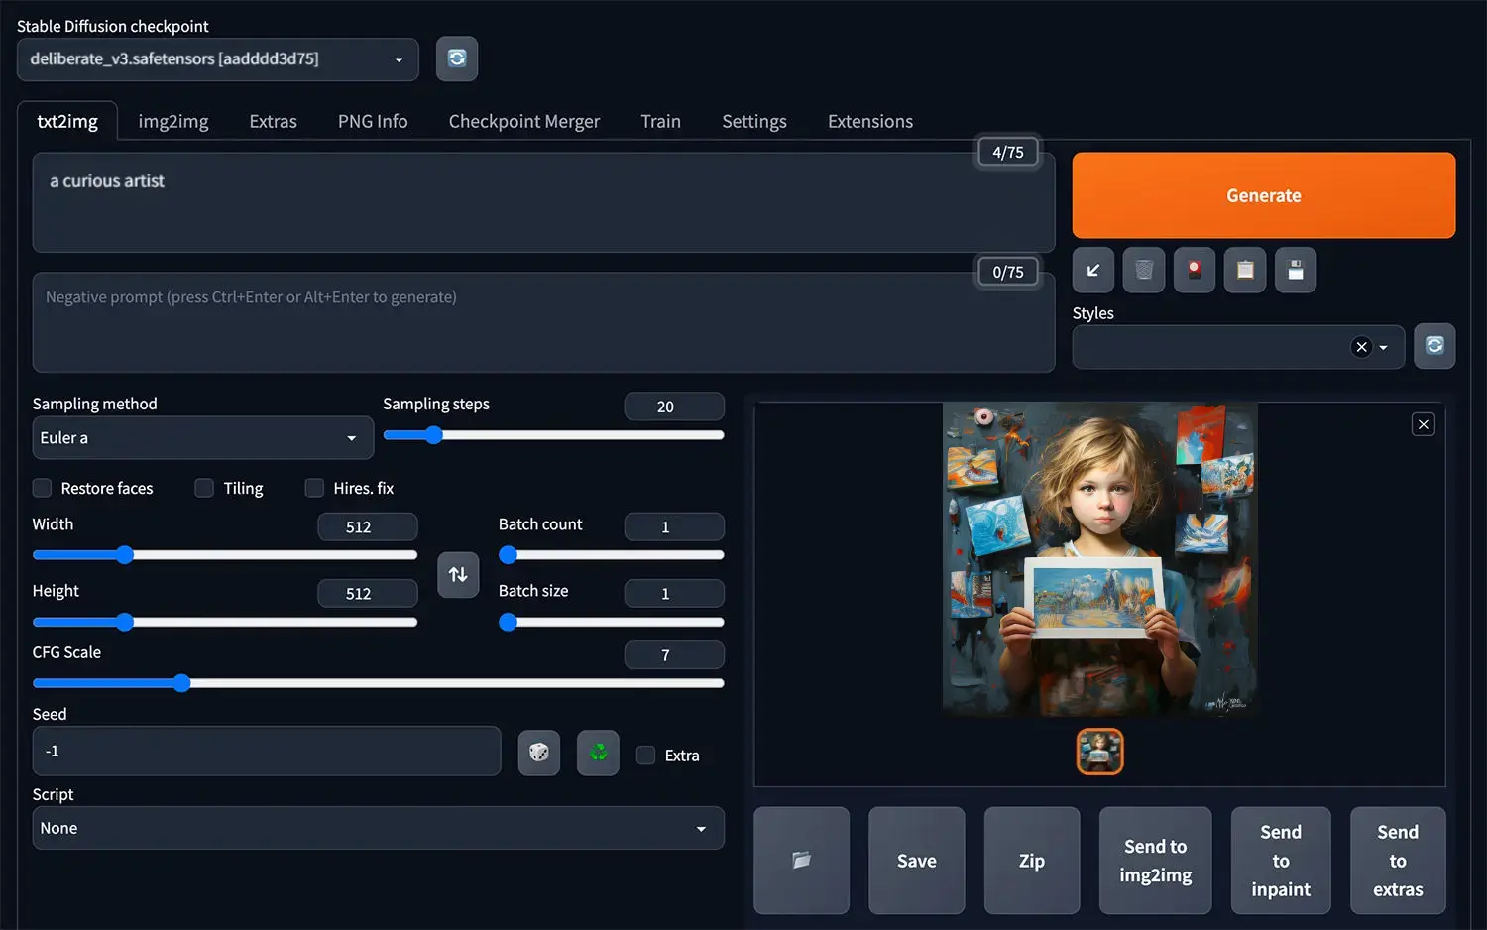Click the Negative prompt text area
This screenshot has height=930, width=1487.
(x=543, y=322)
